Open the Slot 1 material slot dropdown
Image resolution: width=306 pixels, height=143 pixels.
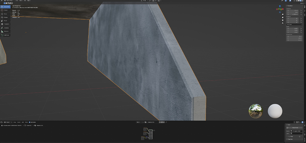tap(140, 122)
